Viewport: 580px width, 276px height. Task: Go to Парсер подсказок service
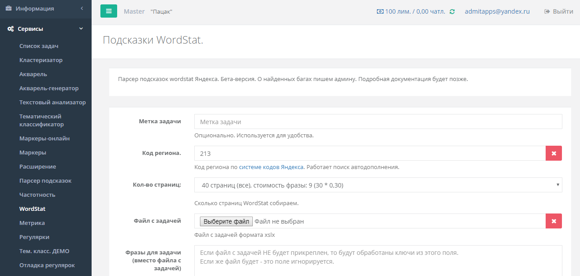coord(45,181)
